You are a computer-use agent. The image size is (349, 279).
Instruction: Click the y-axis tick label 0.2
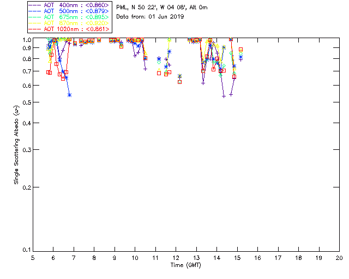[26, 187]
